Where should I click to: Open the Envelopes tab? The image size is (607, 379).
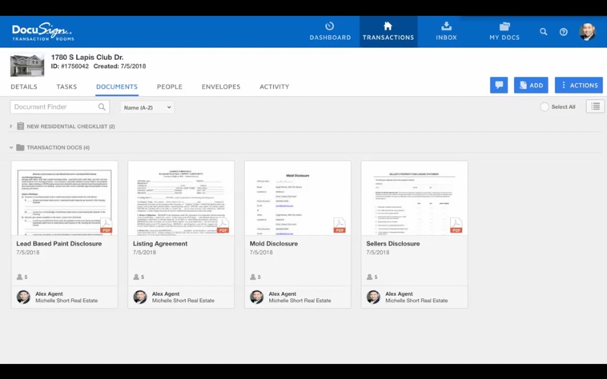(x=220, y=86)
